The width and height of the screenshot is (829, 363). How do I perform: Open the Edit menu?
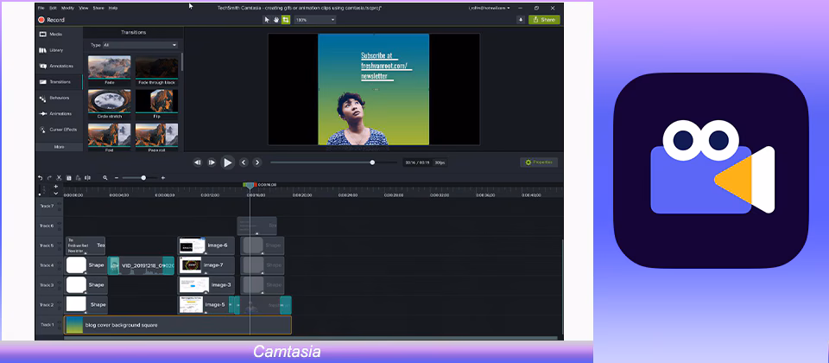(x=54, y=8)
